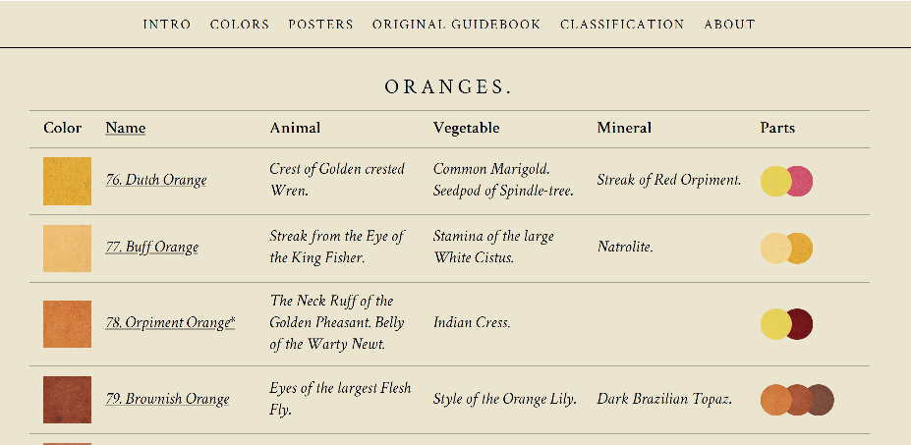The width and height of the screenshot is (911, 445).
Task: Open ORIGINAL GUIDEBOOK in navigation
Action: [x=456, y=25]
